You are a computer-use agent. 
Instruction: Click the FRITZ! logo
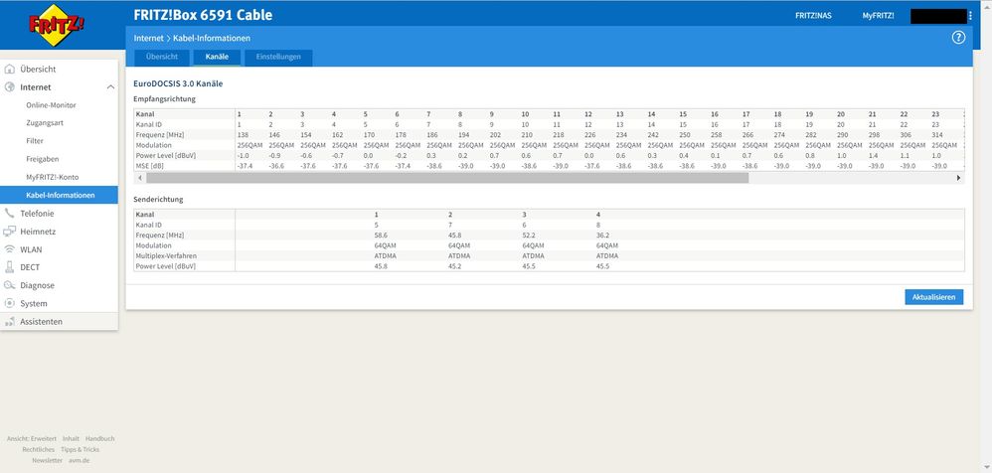[57, 25]
